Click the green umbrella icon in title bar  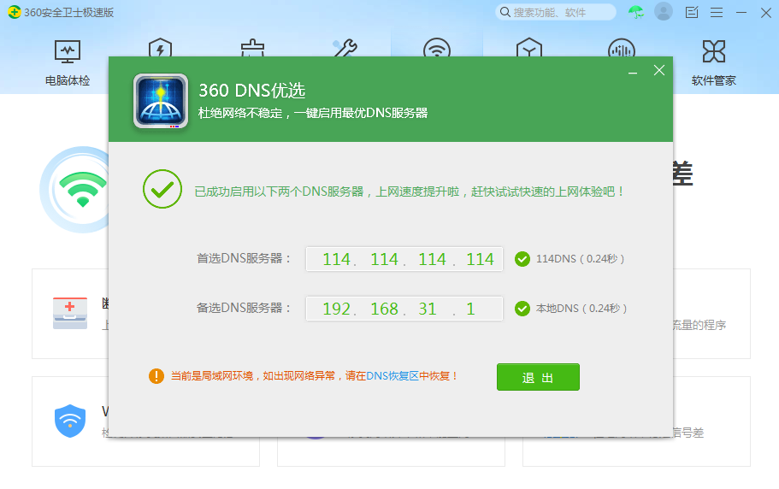[636, 12]
